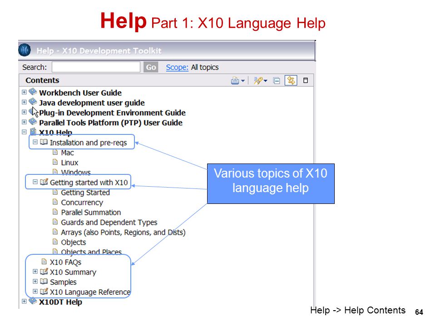This screenshot has height=327, width=436.
Task: Select Getting started with X10 topic
Action: tap(89, 183)
